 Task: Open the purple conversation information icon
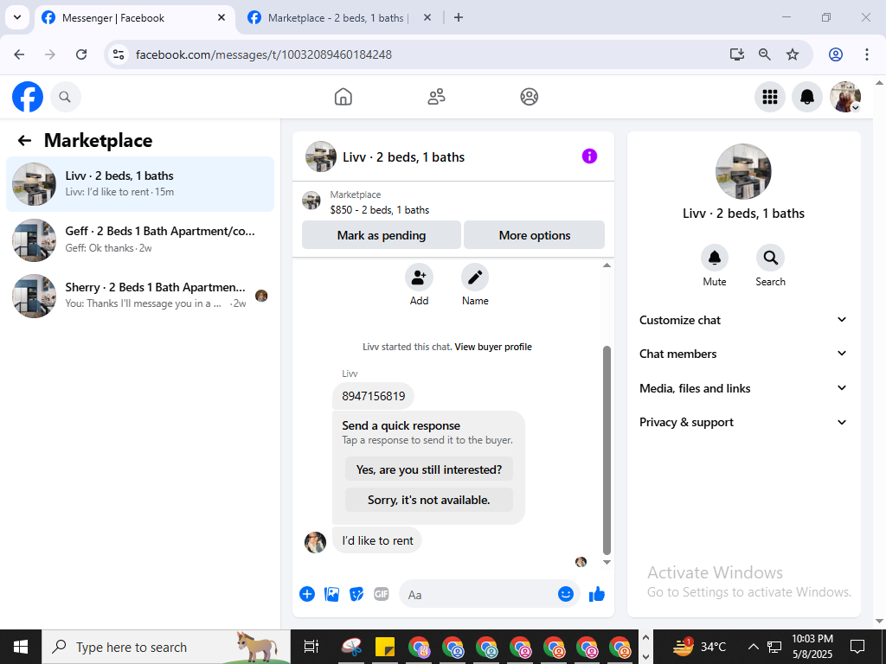pos(589,156)
